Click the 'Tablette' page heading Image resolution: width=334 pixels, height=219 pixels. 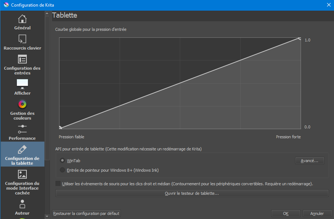tap(65, 15)
